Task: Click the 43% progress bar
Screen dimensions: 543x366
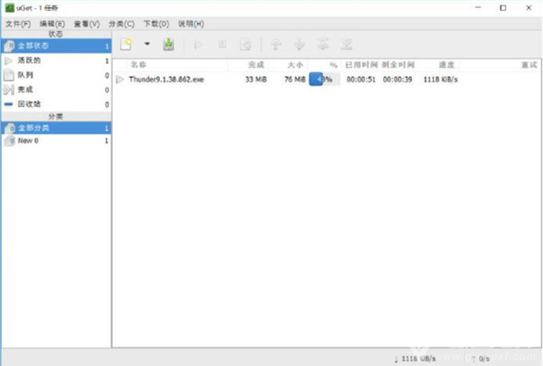Action: tap(324, 79)
